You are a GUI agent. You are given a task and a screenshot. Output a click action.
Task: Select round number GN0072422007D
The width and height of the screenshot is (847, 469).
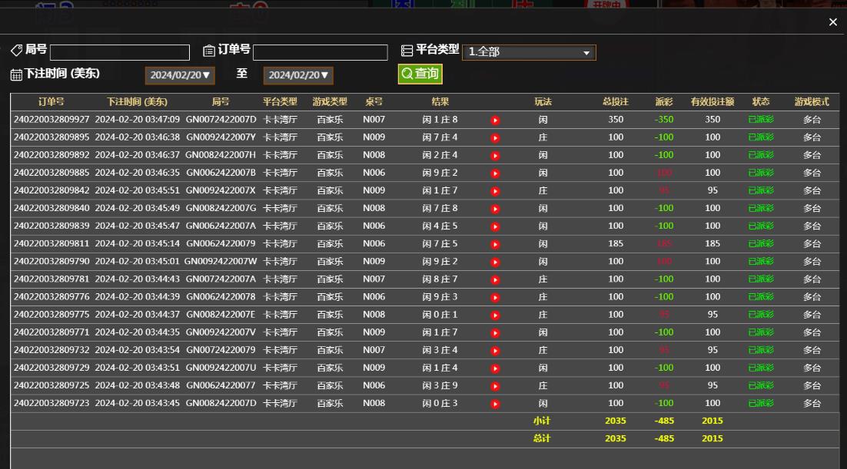(221, 120)
